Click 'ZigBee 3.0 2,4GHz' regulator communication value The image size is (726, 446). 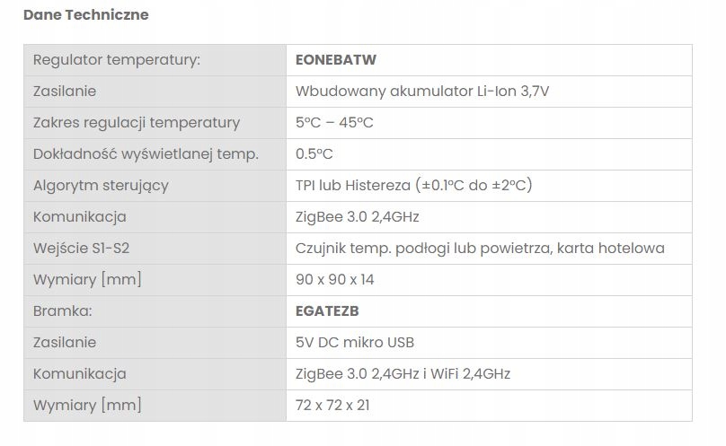tap(358, 217)
